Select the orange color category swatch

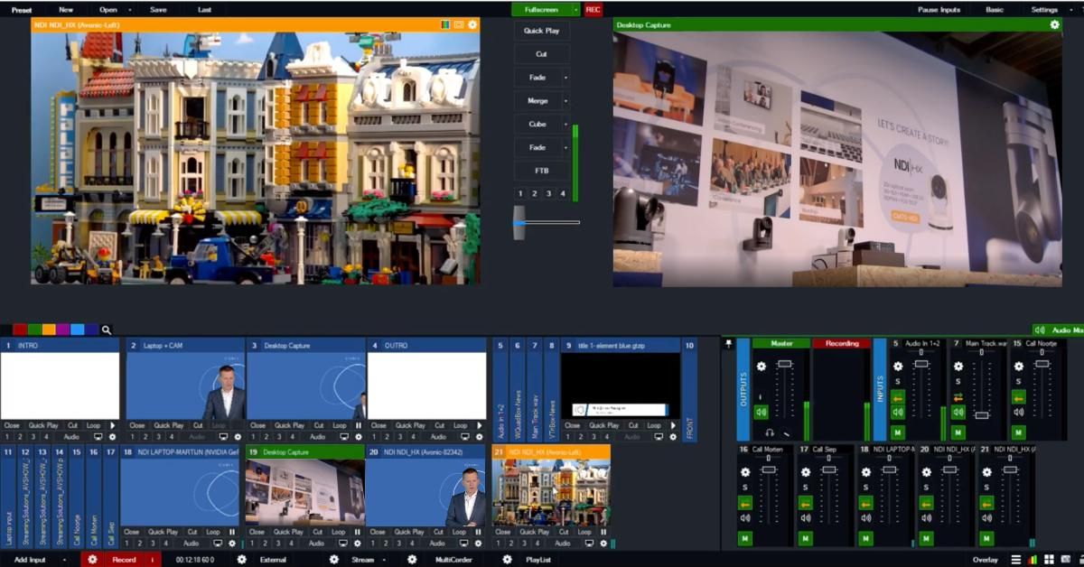[48, 330]
